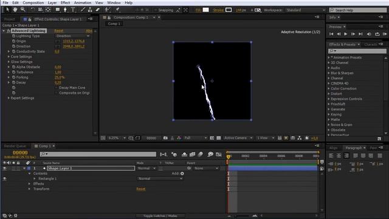The width and height of the screenshot is (389, 219).
Task: Toggle Decay Main Core checkbox
Action: 57,88
